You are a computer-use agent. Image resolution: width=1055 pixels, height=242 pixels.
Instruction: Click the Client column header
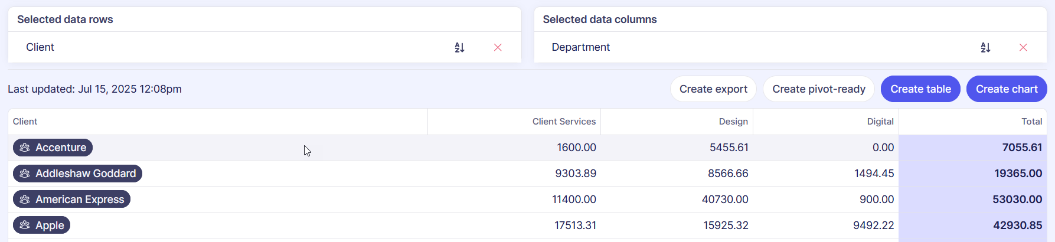pos(25,122)
